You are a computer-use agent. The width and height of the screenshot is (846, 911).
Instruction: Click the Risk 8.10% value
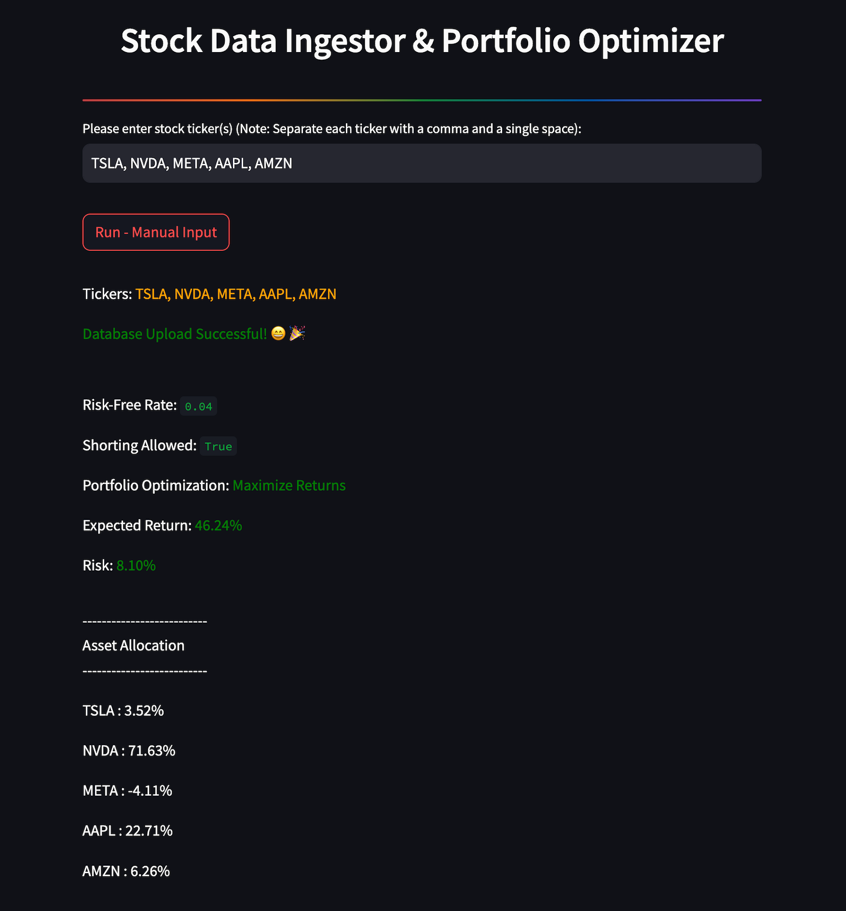136,566
